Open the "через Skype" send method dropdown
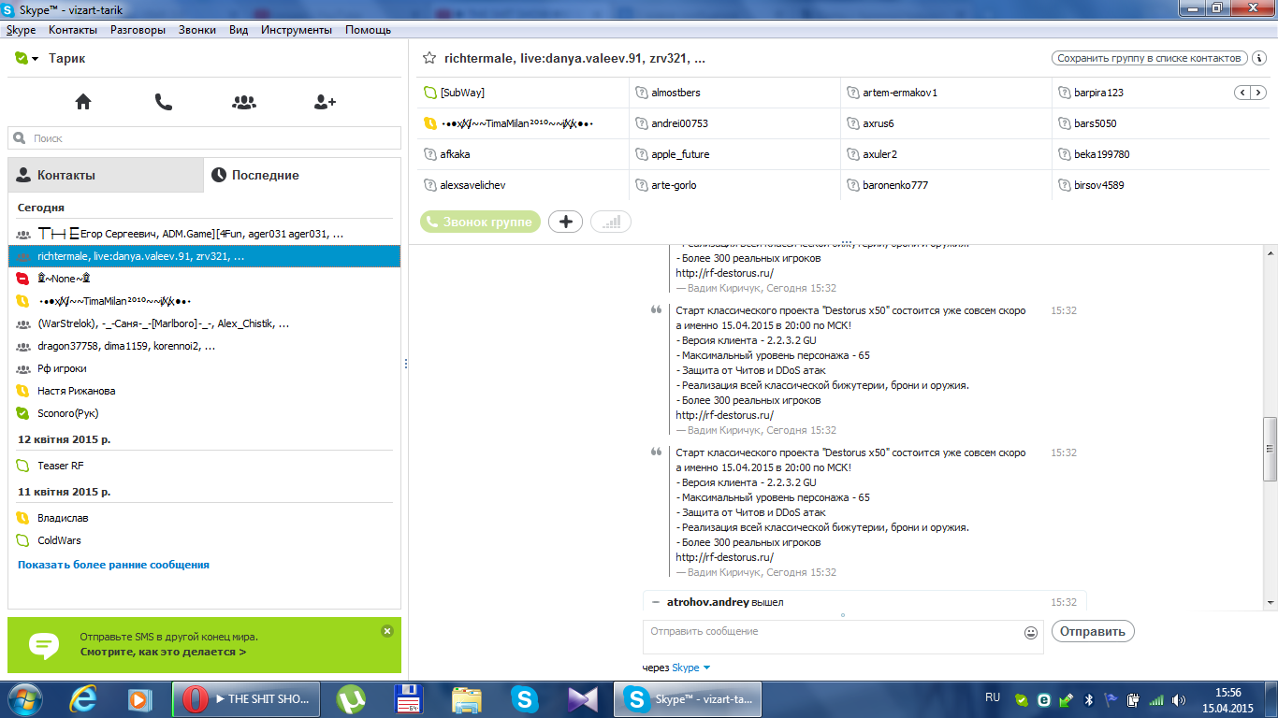 706,668
